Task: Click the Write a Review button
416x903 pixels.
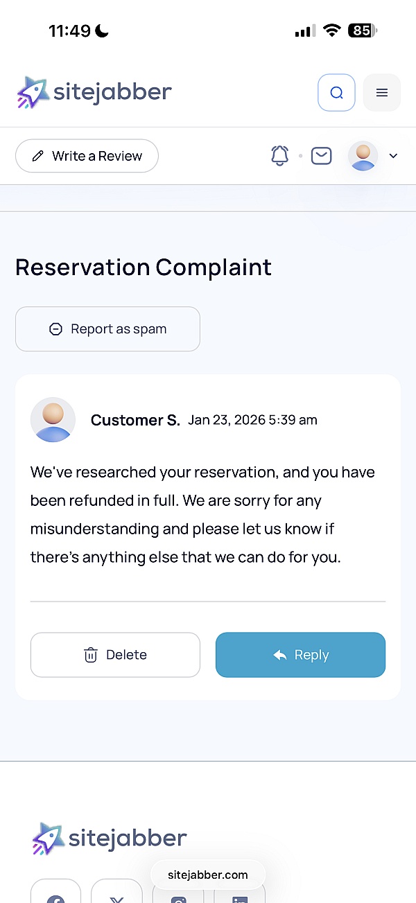Action: tap(87, 156)
